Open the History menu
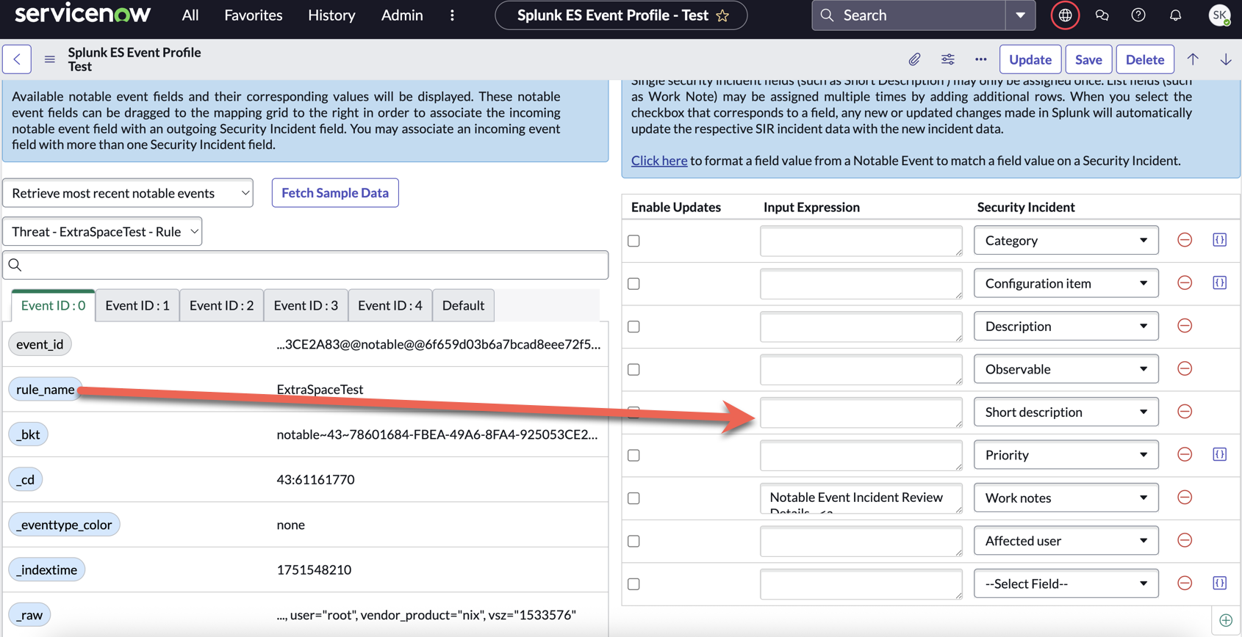Image resolution: width=1242 pixels, height=637 pixels. [331, 15]
